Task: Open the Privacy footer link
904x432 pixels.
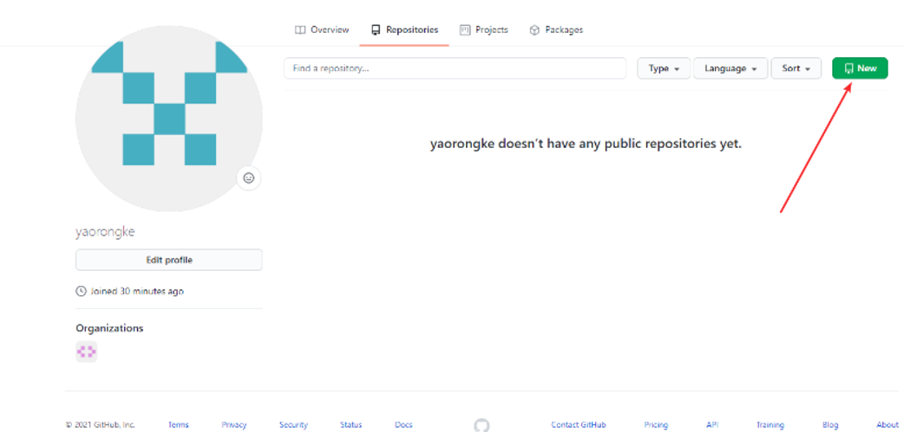Action: click(234, 425)
